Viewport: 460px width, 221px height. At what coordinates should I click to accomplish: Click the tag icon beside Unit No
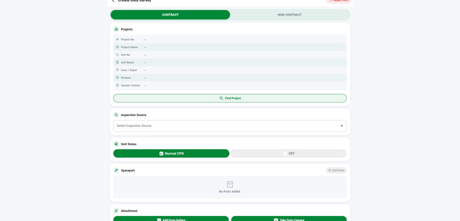tap(117, 55)
